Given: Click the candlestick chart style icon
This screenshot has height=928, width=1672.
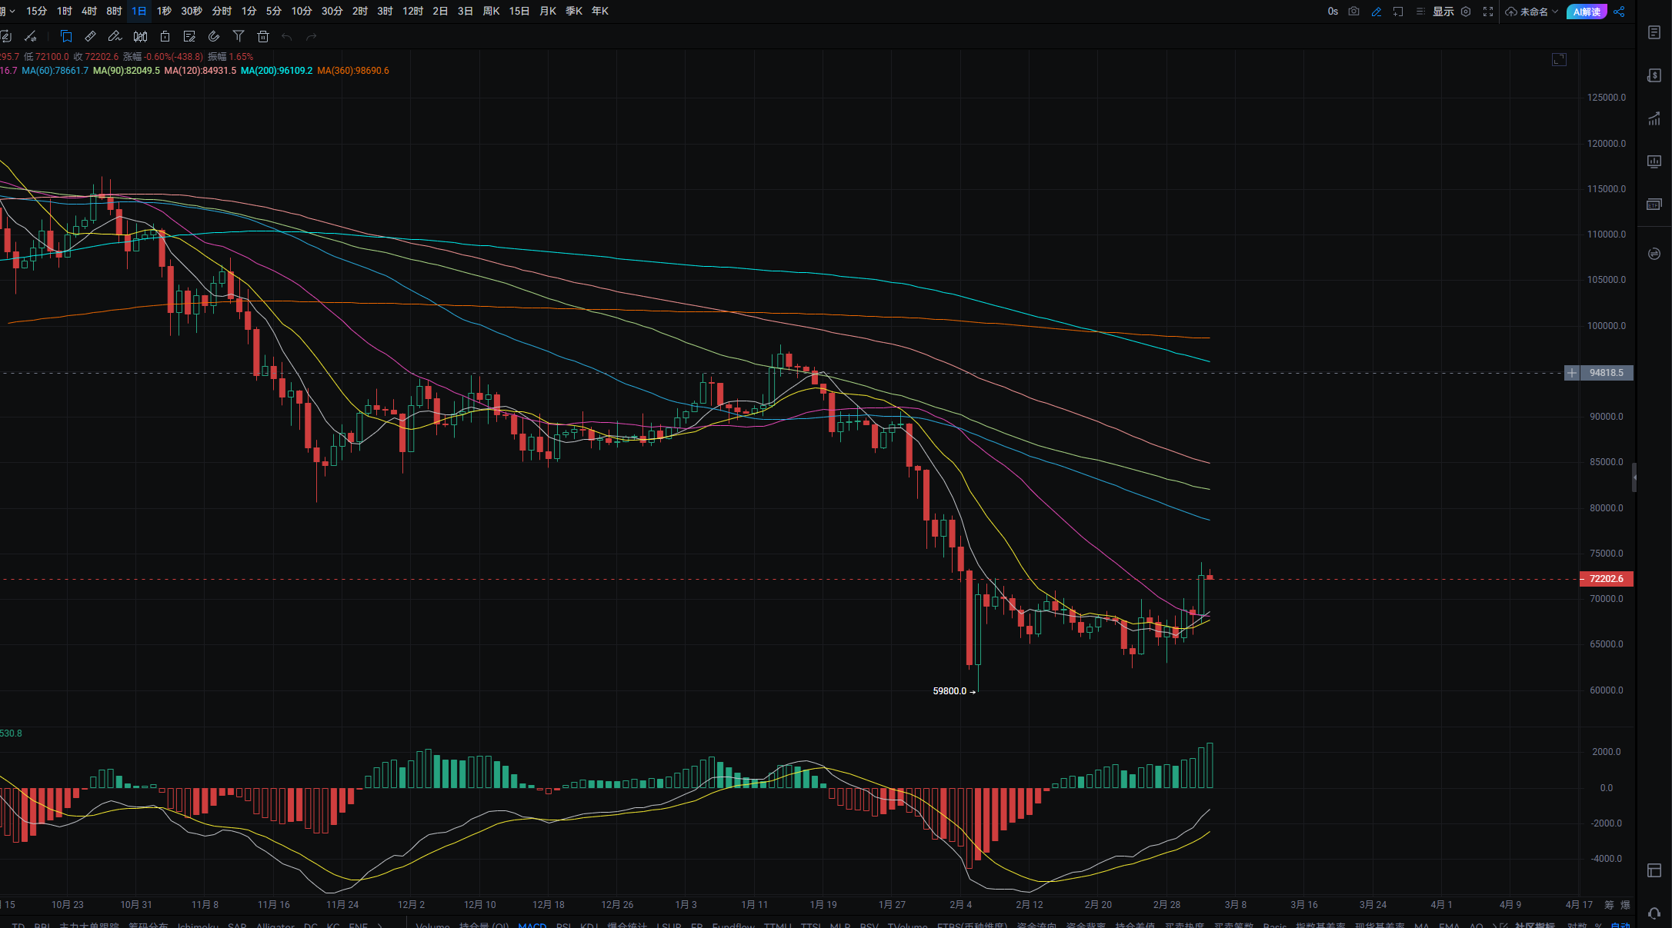Looking at the screenshot, I should coord(140,36).
